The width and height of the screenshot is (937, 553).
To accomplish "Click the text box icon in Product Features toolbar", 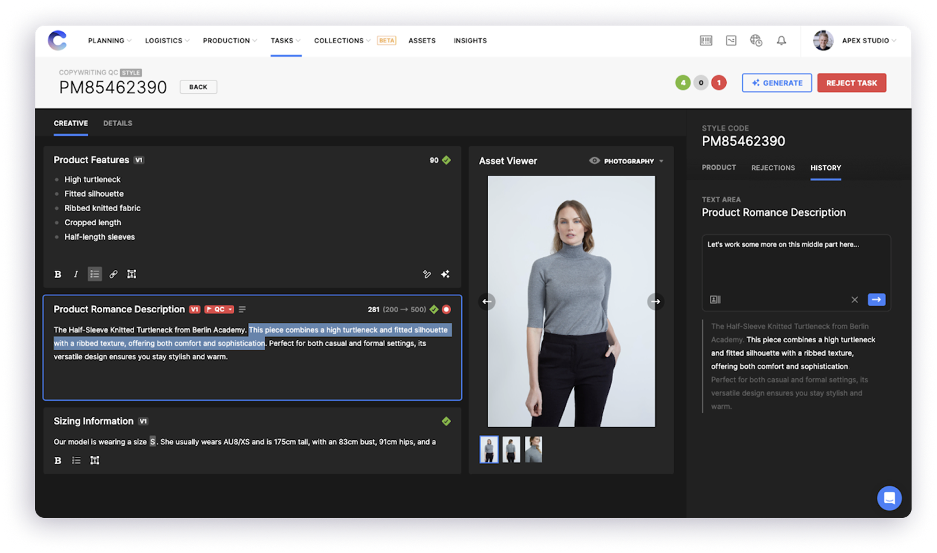I will tap(132, 274).
